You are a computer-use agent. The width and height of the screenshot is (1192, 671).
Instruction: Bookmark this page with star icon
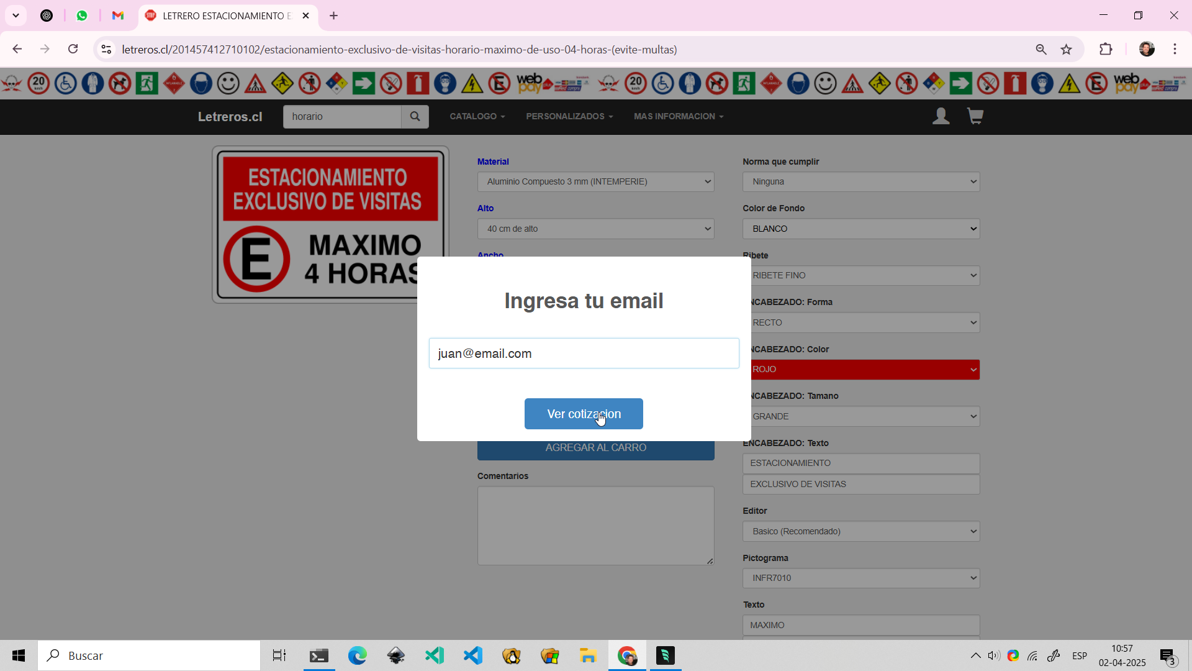tap(1066, 50)
